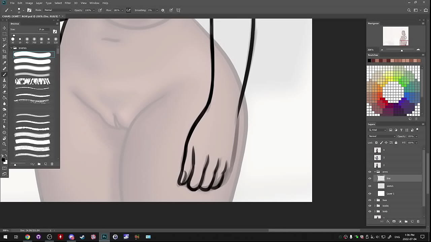
Task: Select the Eyedropper tool
Action: pyautogui.click(x=4, y=63)
